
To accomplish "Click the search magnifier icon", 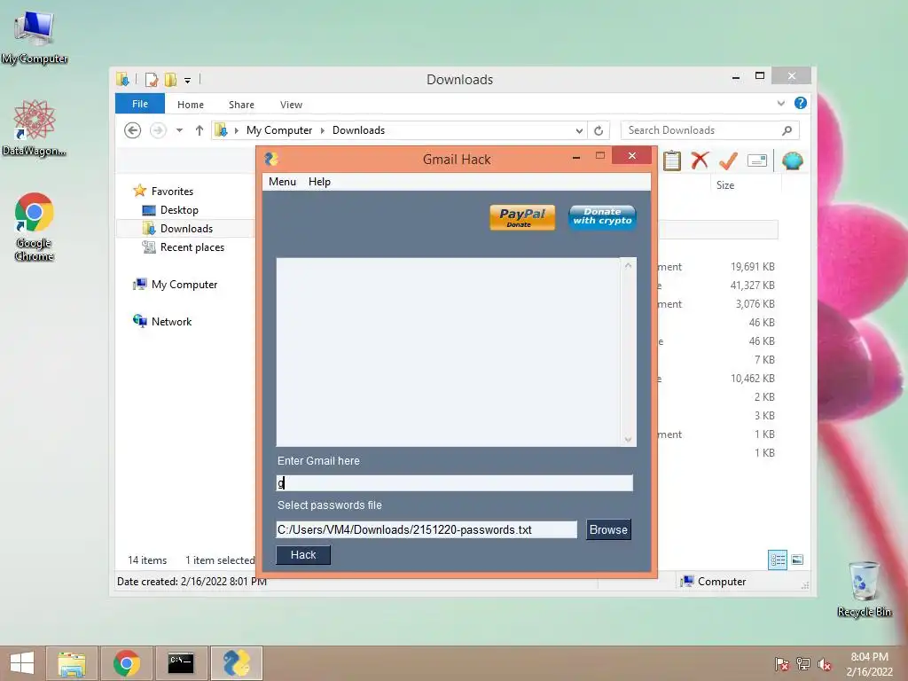I will [x=787, y=130].
